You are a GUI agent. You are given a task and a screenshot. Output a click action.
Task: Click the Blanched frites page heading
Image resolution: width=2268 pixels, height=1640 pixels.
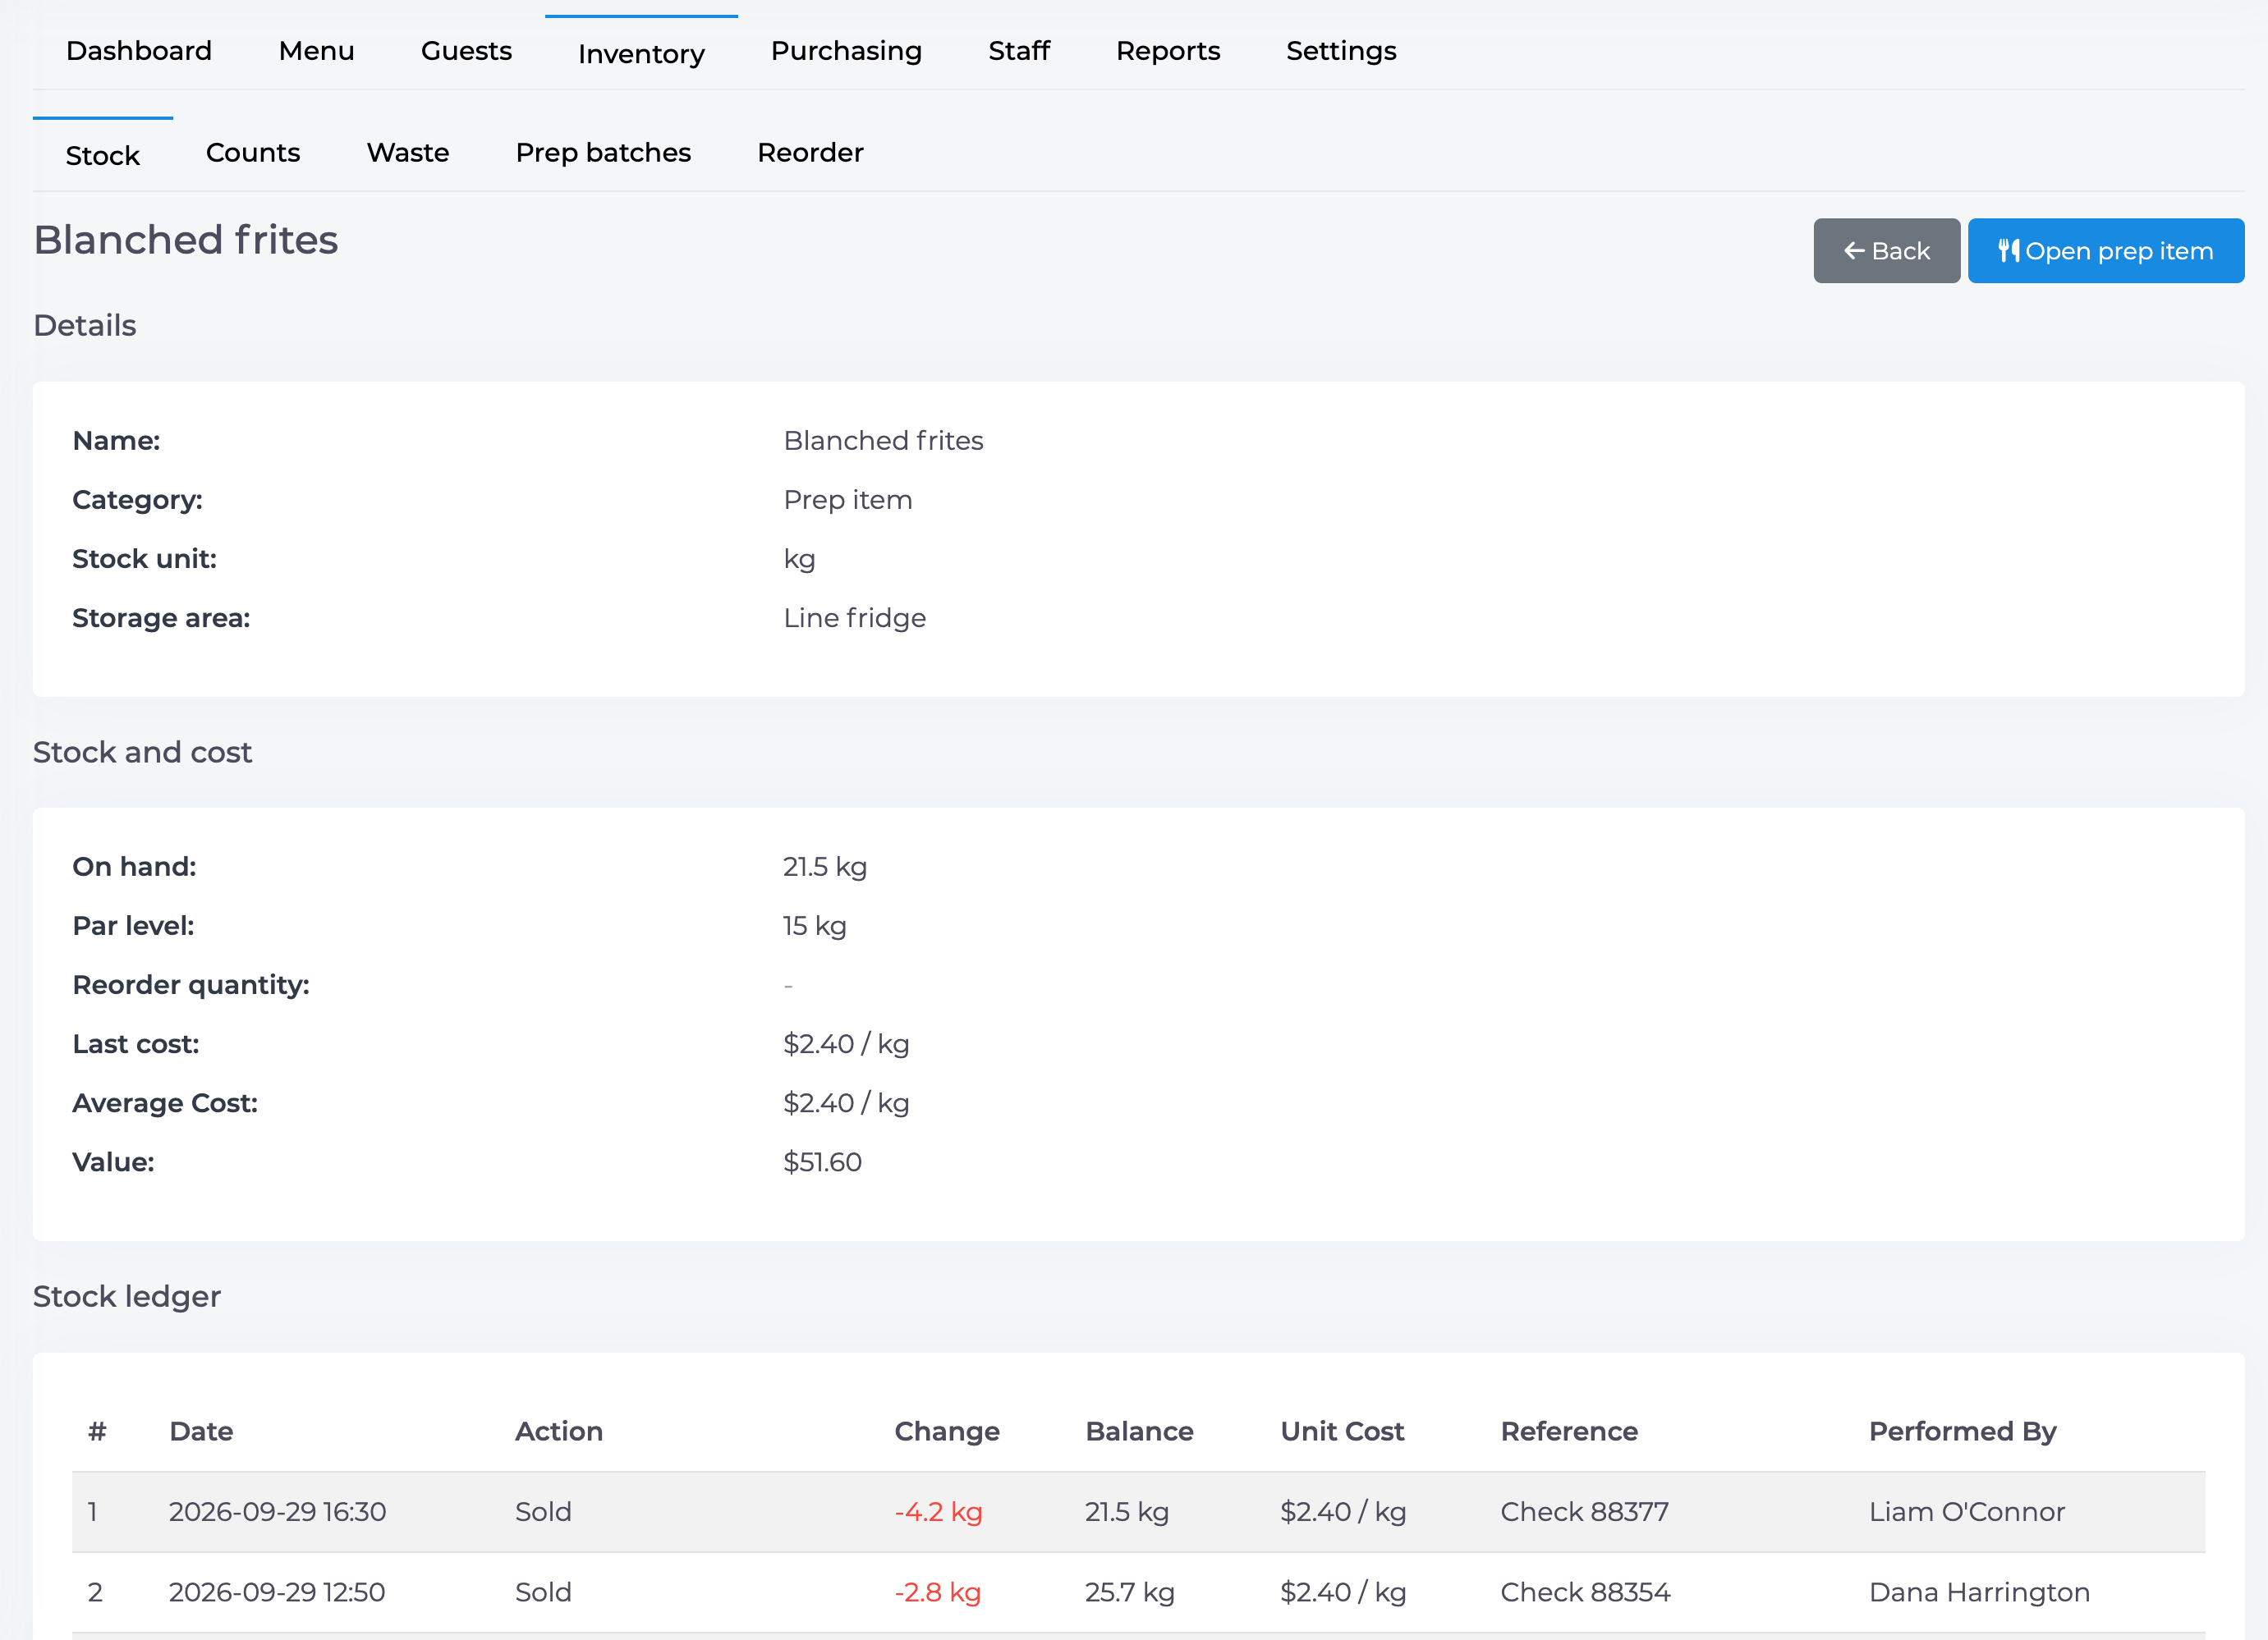point(186,240)
